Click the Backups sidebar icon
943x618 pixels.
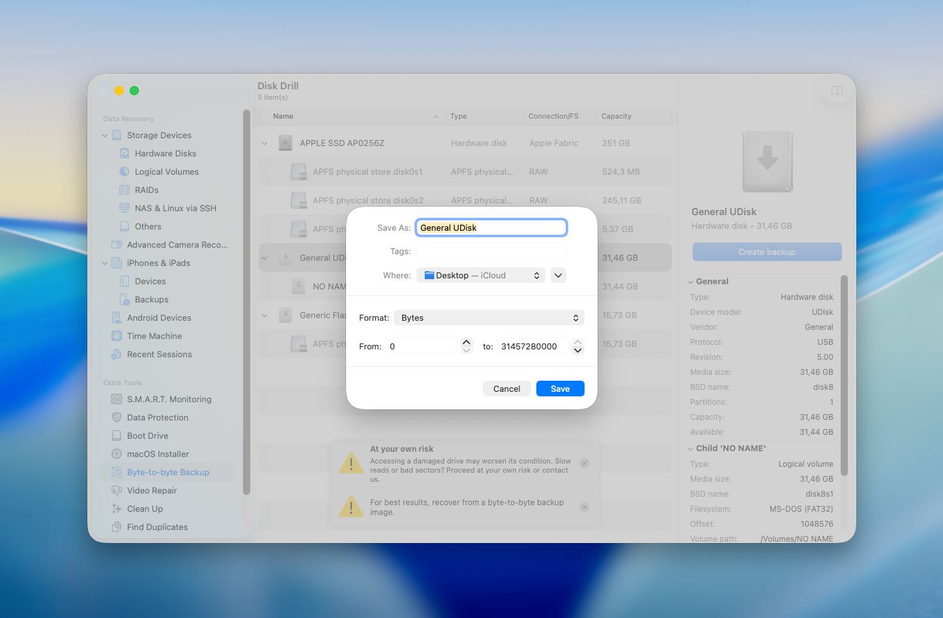(x=124, y=299)
